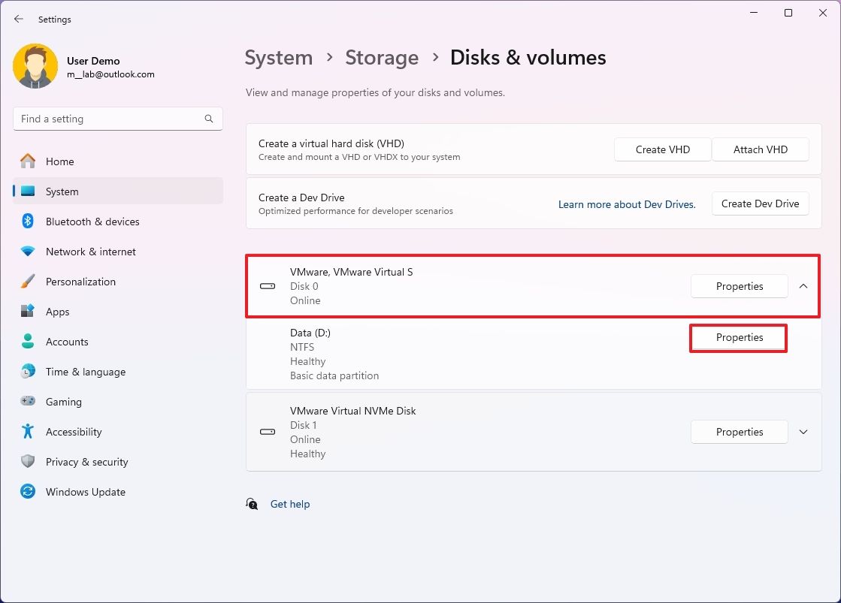The width and height of the screenshot is (841, 603).
Task: Click Attach VHD button
Action: click(x=761, y=149)
